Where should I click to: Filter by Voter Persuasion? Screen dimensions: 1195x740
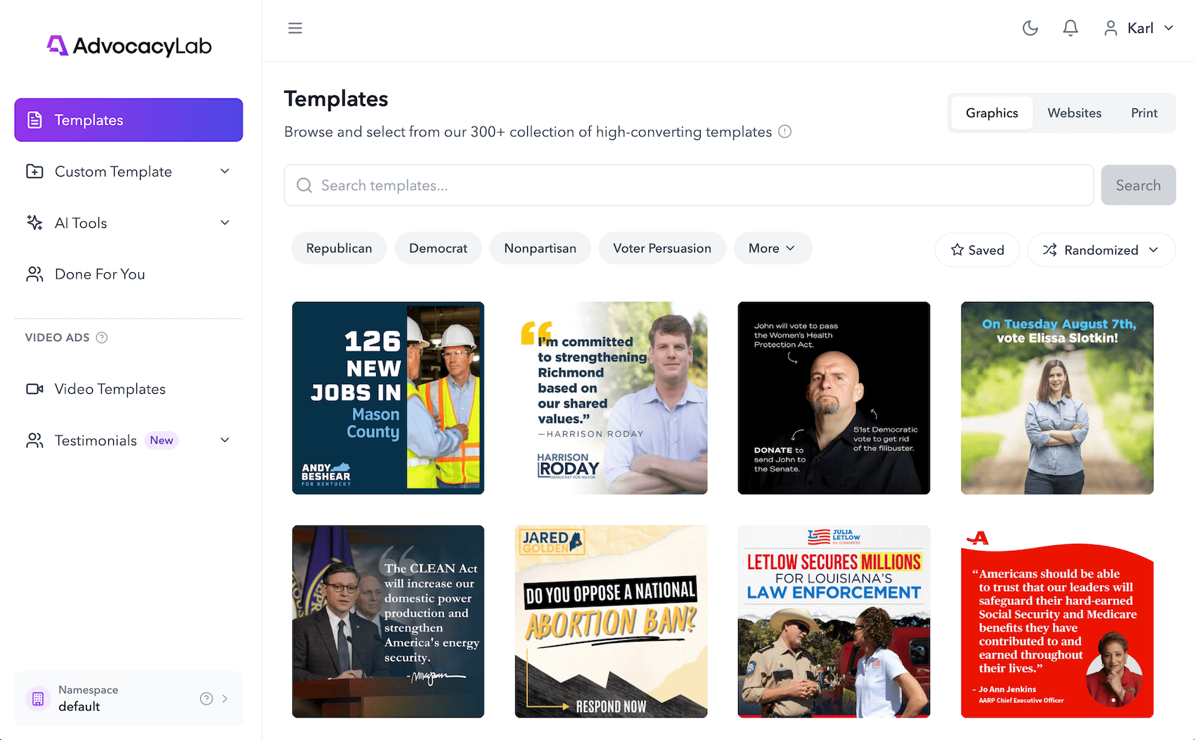tap(662, 248)
